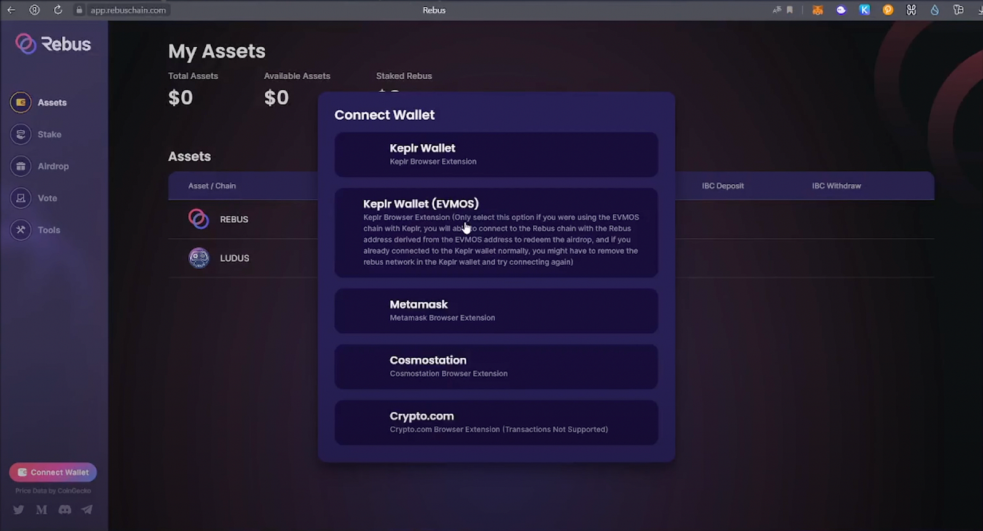983x531 pixels.
Task: Open the Medium link in sidebar footer
Action: [42, 510]
